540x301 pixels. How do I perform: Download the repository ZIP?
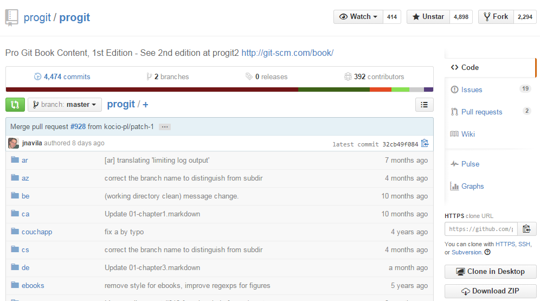pos(491,291)
